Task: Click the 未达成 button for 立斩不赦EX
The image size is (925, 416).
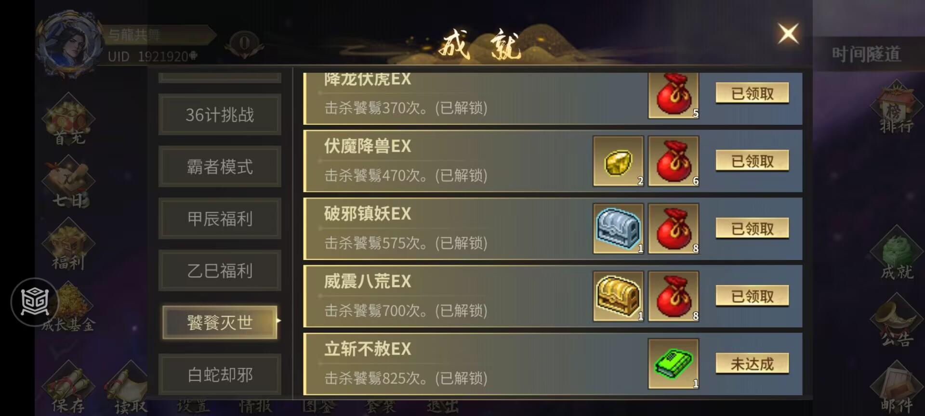Action: (x=752, y=364)
